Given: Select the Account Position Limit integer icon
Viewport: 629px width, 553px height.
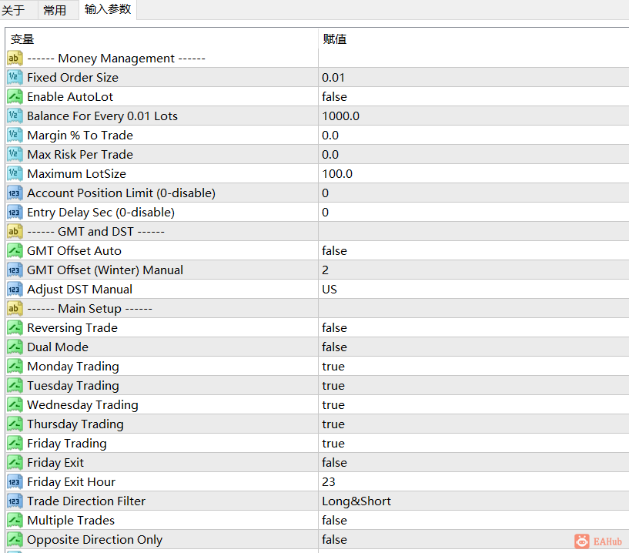Looking at the screenshot, I should click(15, 193).
